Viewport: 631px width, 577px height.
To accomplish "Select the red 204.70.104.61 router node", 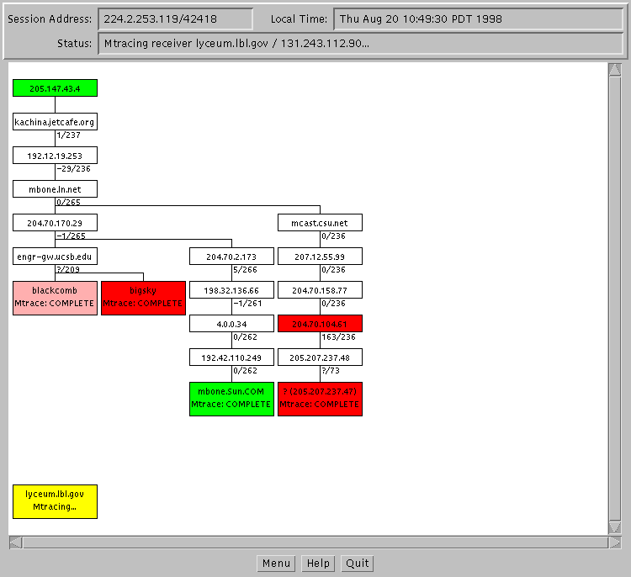I will (320, 324).
